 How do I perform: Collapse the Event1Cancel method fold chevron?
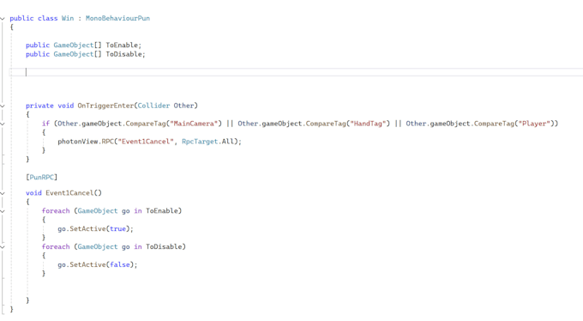pos(3,193)
